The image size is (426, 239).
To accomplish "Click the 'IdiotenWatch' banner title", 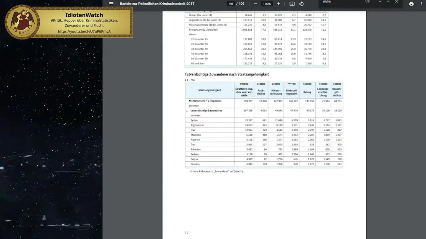I will [x=84, y=15].
